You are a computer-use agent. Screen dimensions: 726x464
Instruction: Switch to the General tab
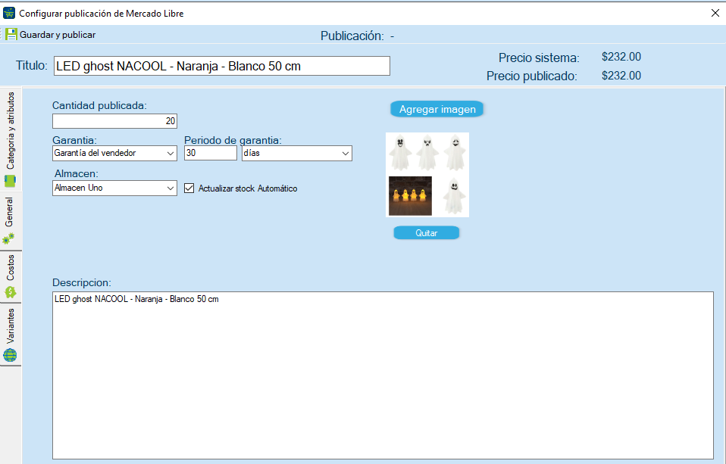point(11,221)
